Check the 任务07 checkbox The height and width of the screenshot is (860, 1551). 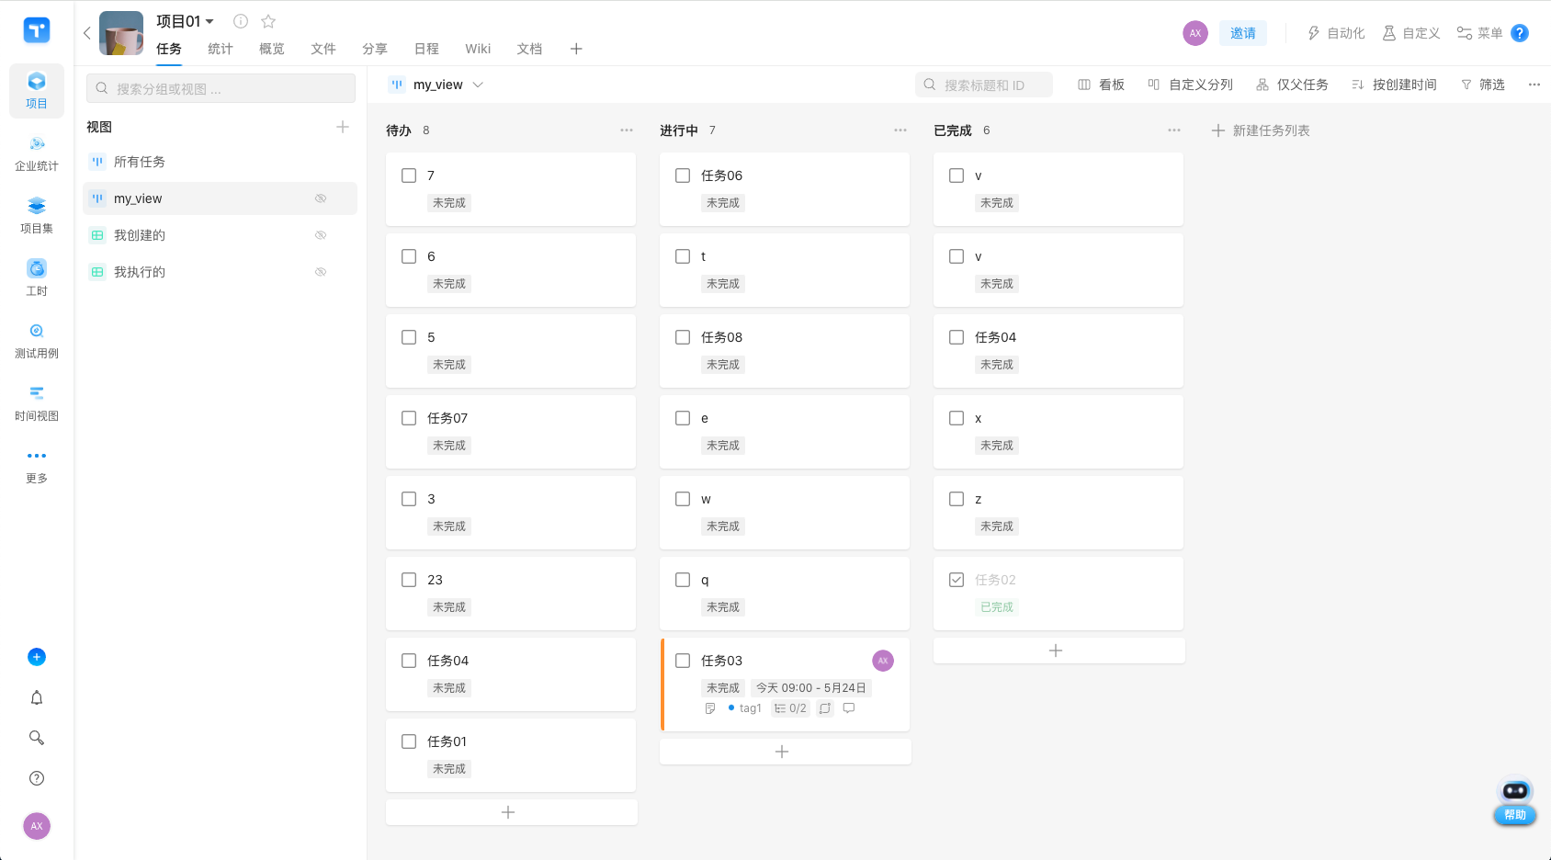click(409, 418)
